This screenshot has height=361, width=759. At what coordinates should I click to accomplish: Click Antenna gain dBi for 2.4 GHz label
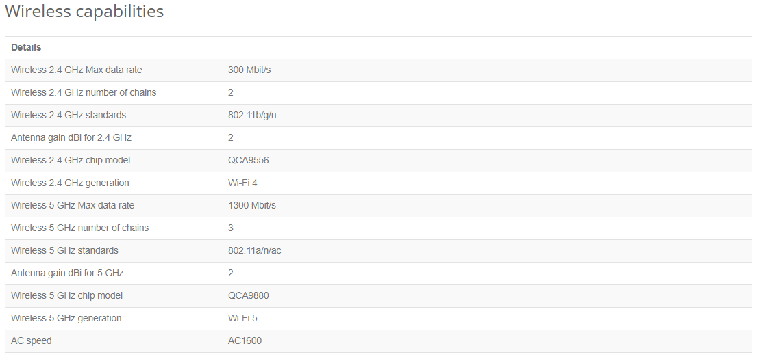coord(71,137)
